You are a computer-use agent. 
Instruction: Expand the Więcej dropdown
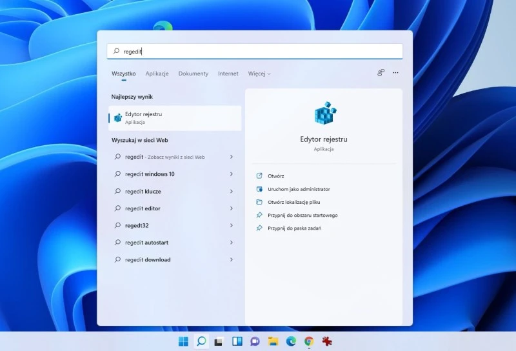click(259, 74)
